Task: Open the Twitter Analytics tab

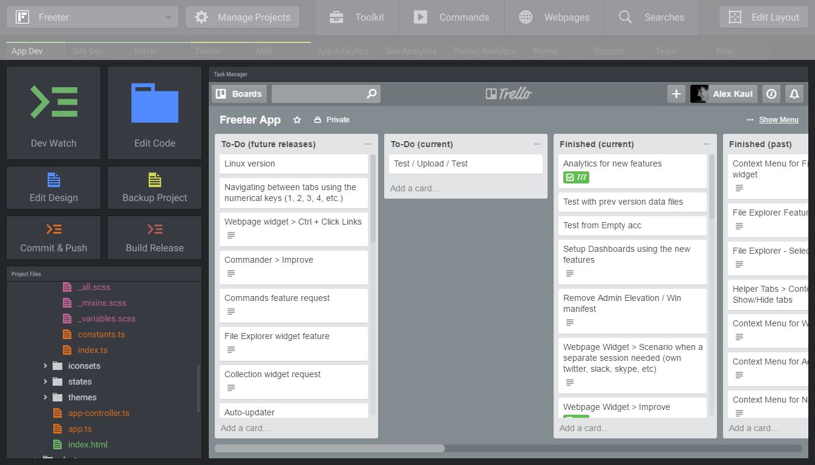Action: (x=485, y=51)
